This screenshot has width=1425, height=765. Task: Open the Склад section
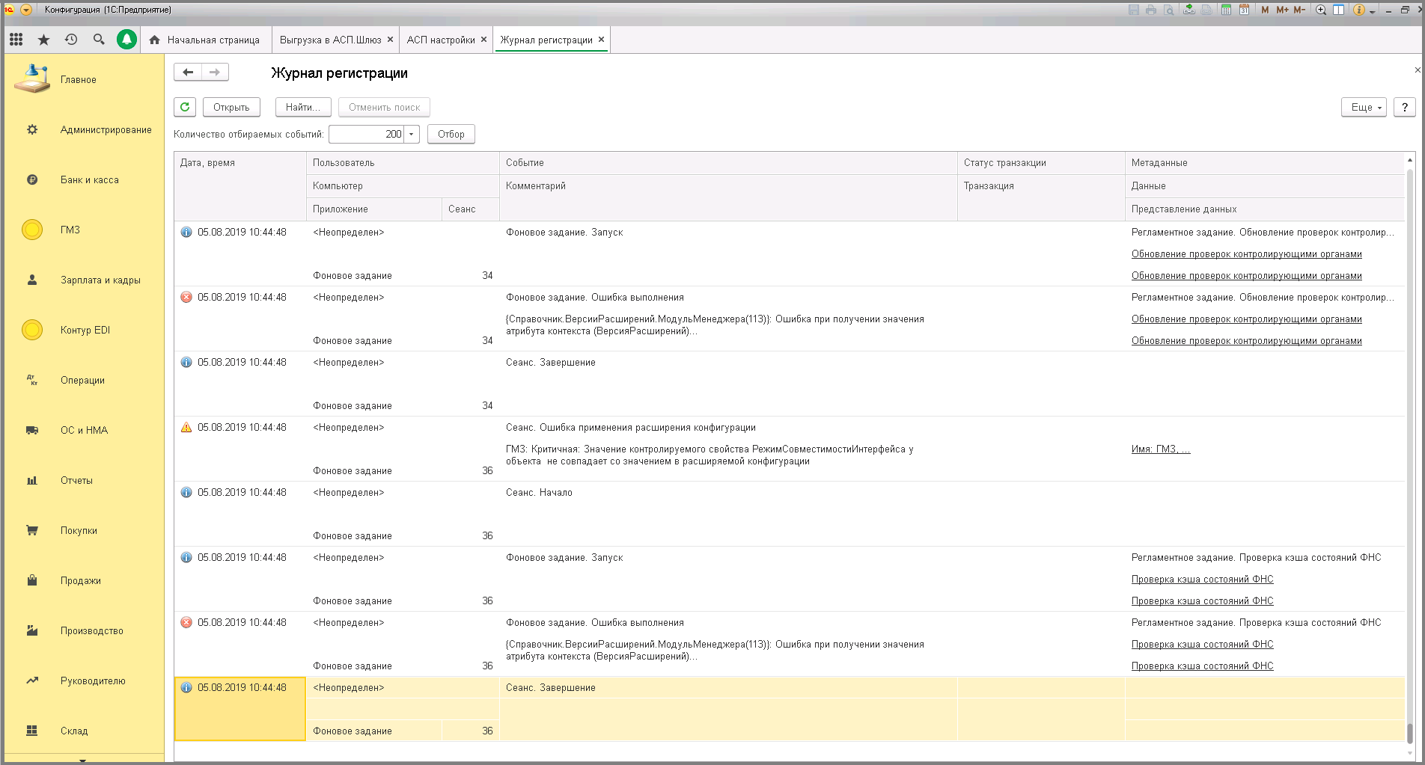pyautogui.click(x=84, y=731)
